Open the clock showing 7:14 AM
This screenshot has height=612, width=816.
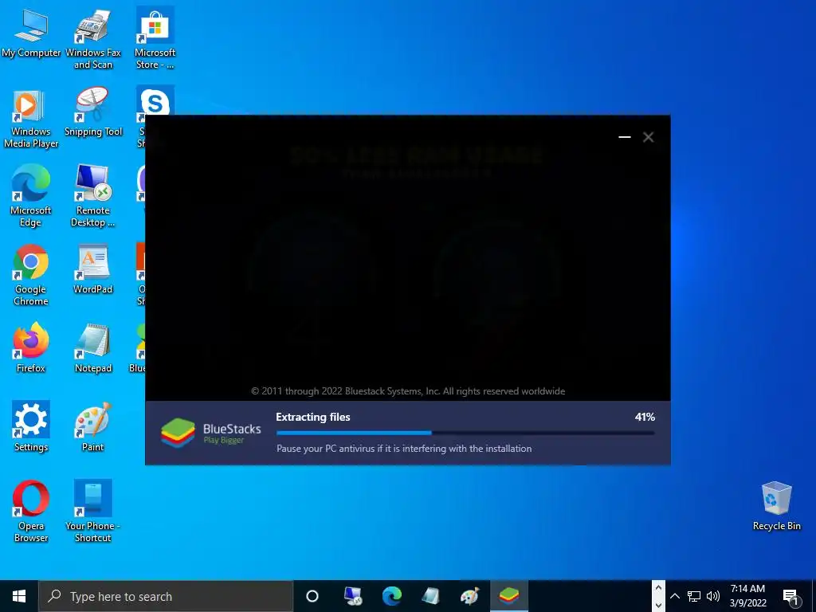tap(747, 596)
